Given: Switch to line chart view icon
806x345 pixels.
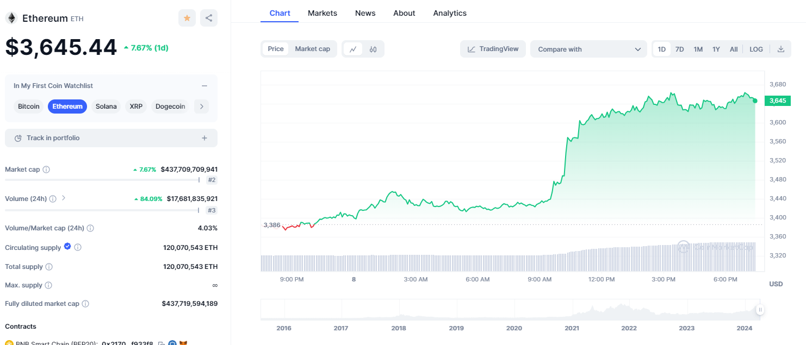Looking at the screenshot, I should (353, 49).
